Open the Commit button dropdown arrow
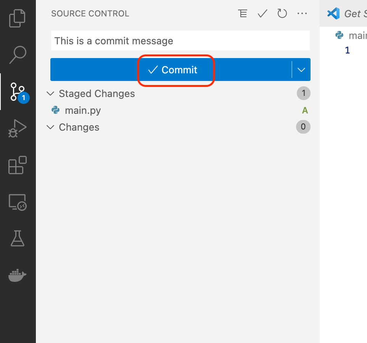The height and width of the screenshot is (343, 367). coord(301,70)
